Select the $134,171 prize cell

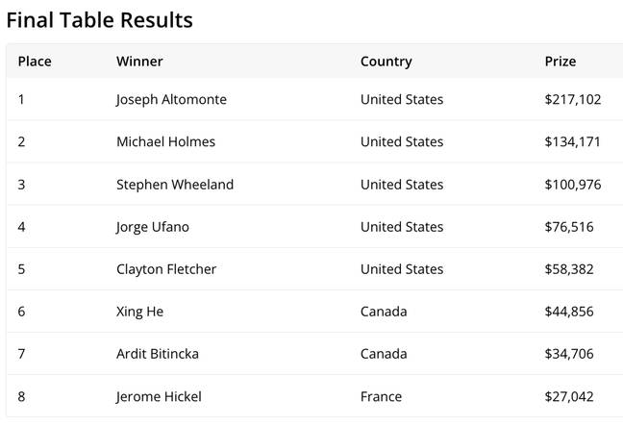tap(572, 142)
